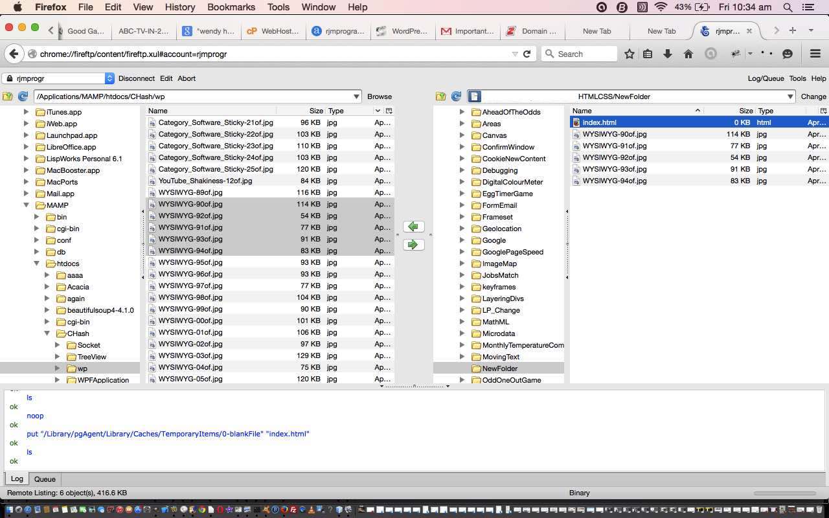Select the NewFolder remote tree folder
Screen dimensions: 829x518
point(499,368)
